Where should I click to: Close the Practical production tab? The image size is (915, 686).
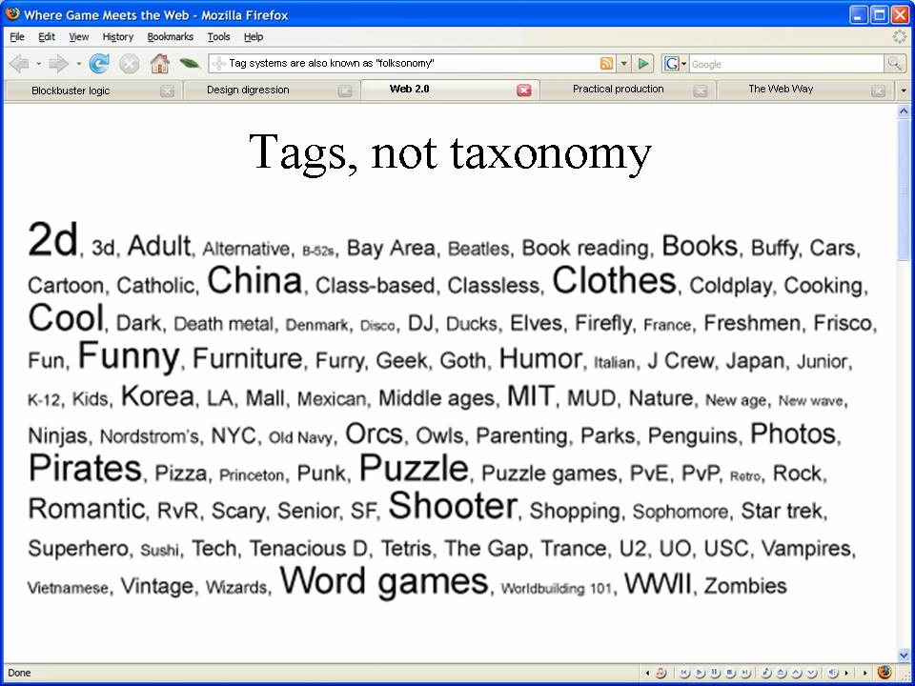(x=701, y=91)
